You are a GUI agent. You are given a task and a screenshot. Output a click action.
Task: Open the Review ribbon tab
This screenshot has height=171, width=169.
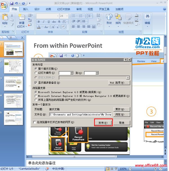[79, 9]
